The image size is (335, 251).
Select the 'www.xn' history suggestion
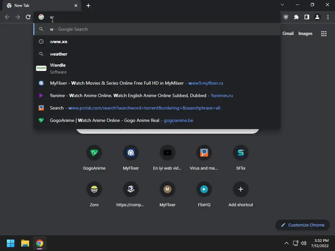[157, 42]
